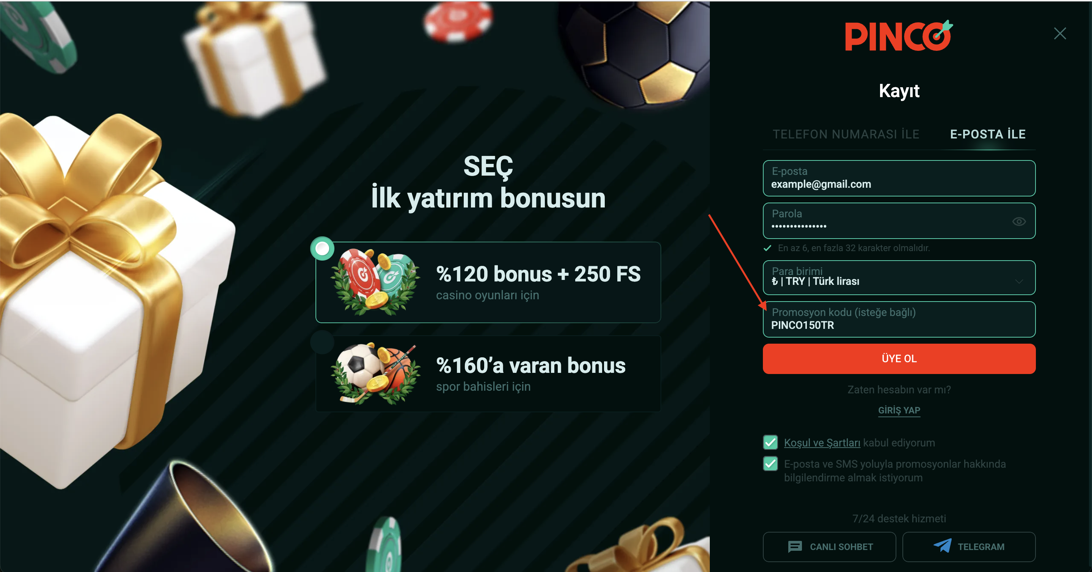The height and width of the screenshot is (572, 1092).
Task: Uncheck the E-posta ve SMS promotions checkbox
Action: coord(770,464)
